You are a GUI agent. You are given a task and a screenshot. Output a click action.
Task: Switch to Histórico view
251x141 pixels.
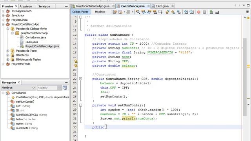[100, 12]
